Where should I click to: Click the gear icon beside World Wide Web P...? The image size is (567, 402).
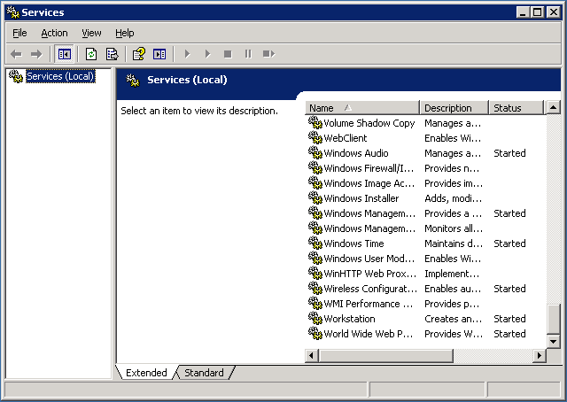[315, 334]
